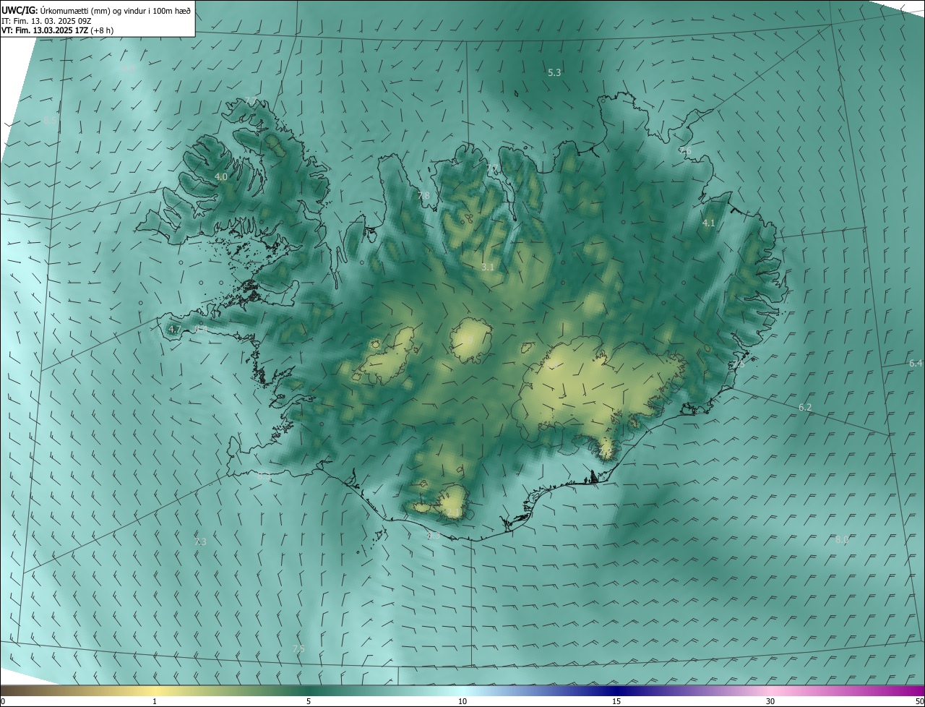Click the 7.8 map value
This screenshot has height=707, width=925.
(x=423, y=195)
